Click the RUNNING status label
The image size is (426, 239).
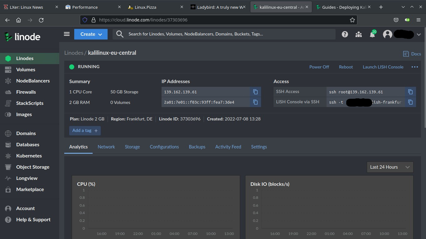[89, 67]
